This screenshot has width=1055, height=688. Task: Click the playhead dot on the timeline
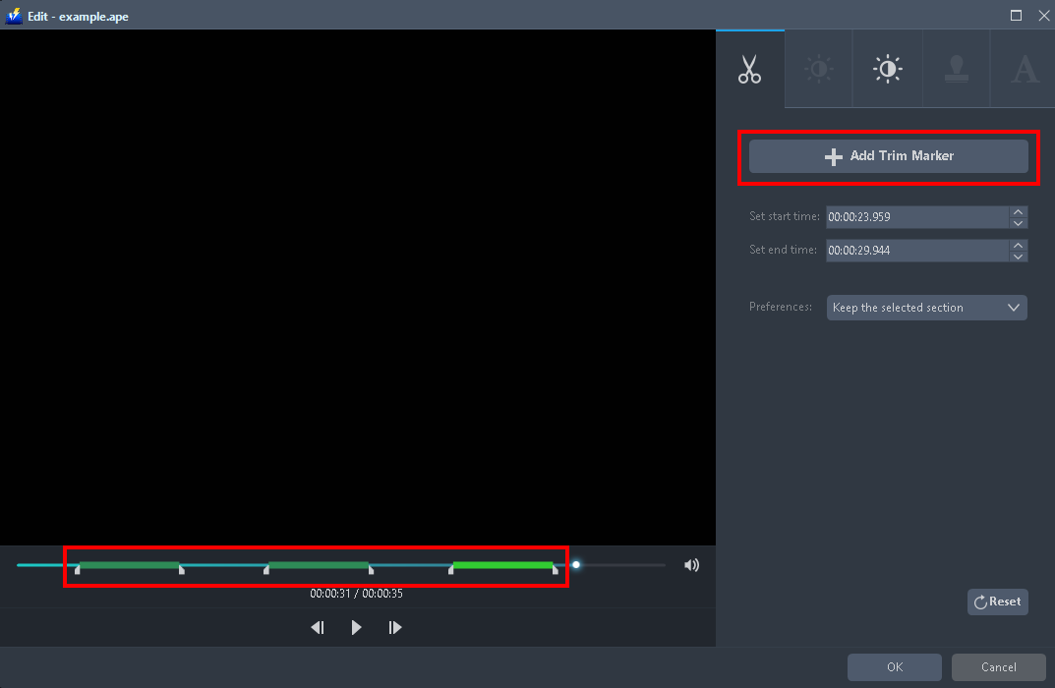(x=575, y=564)
